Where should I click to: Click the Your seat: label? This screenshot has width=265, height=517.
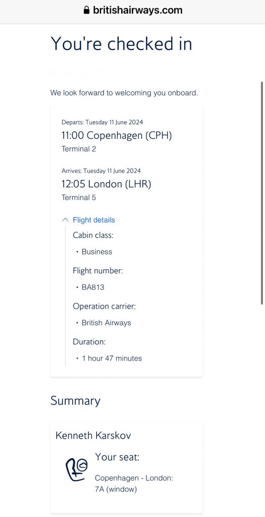pos(117,457)
